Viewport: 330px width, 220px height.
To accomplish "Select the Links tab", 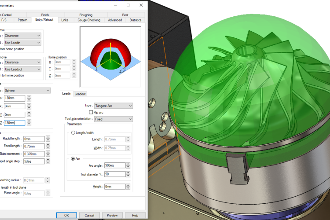I will pyautogui.click(x=65, y=20).
